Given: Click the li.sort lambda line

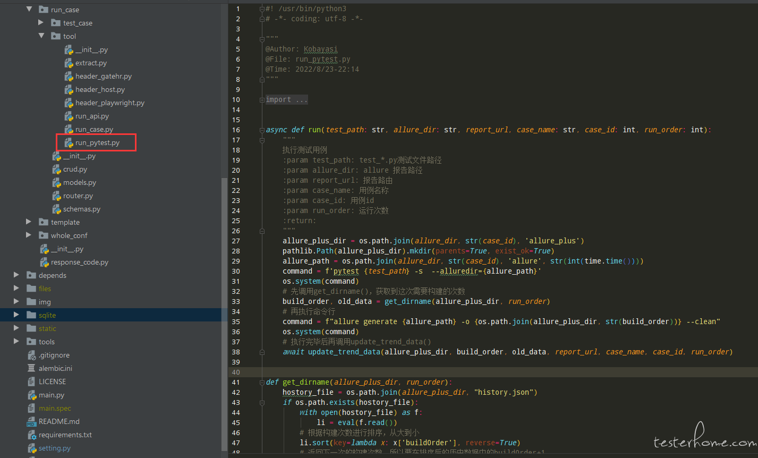Looking at the screenshot, I should click(x=410, y=443).
